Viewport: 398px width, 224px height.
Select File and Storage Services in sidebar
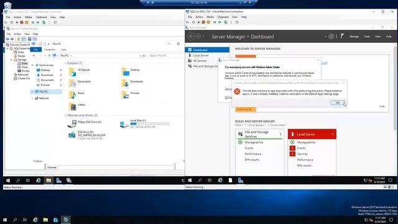(203, 66)
